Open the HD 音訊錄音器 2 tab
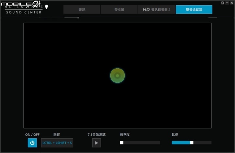Screen dimensions: 235x153 click(x=156, y=9)
